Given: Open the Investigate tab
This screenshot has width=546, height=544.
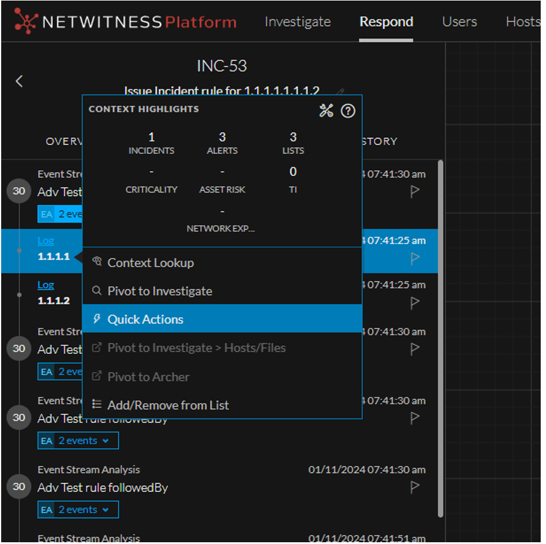Looking at the screenshot, I should click(298, 22).
